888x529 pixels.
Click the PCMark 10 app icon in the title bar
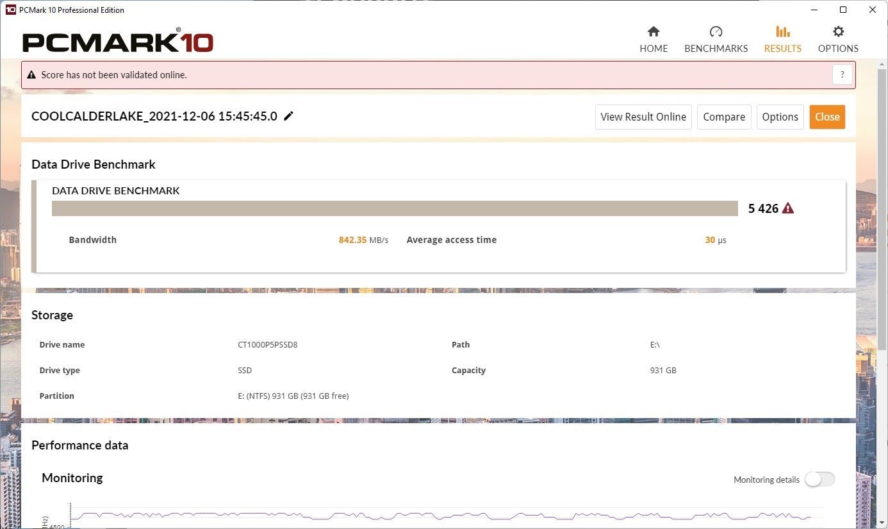pos(11,10)
